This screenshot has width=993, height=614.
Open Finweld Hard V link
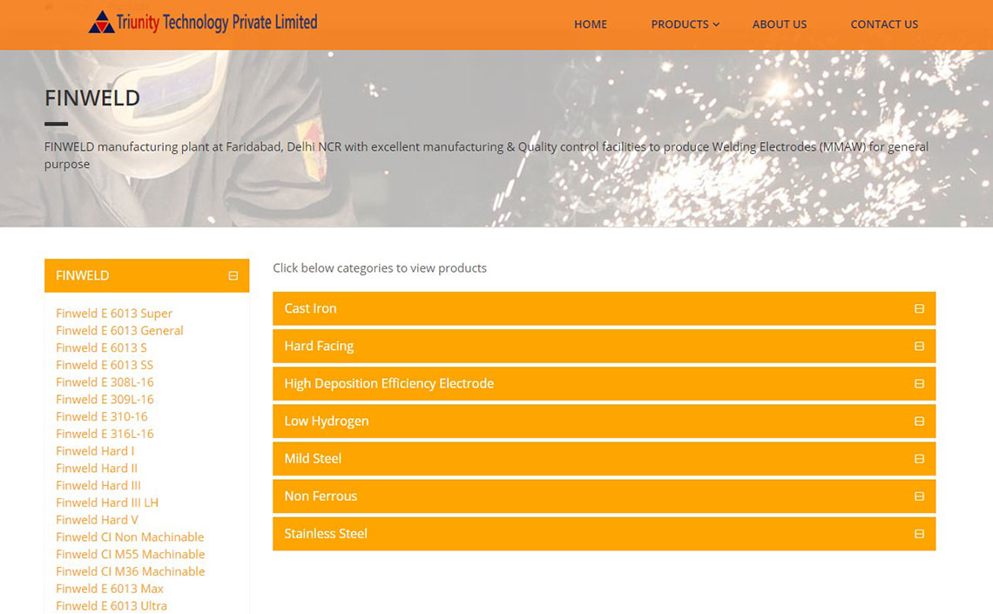97,520
